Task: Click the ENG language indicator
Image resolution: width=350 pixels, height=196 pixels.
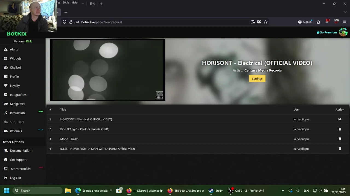Action: 306,191
